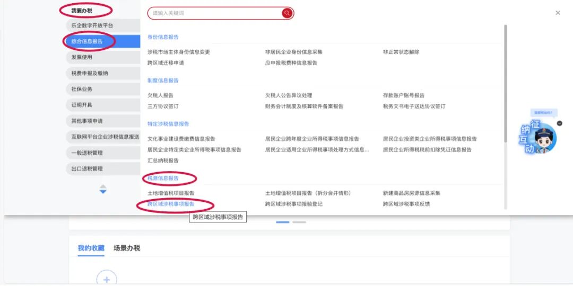Image resolution: width=573 pixels, height=286 pixels.
Task: Click 应申报税费种信息报告 link
Action: (x=291, y=62)
